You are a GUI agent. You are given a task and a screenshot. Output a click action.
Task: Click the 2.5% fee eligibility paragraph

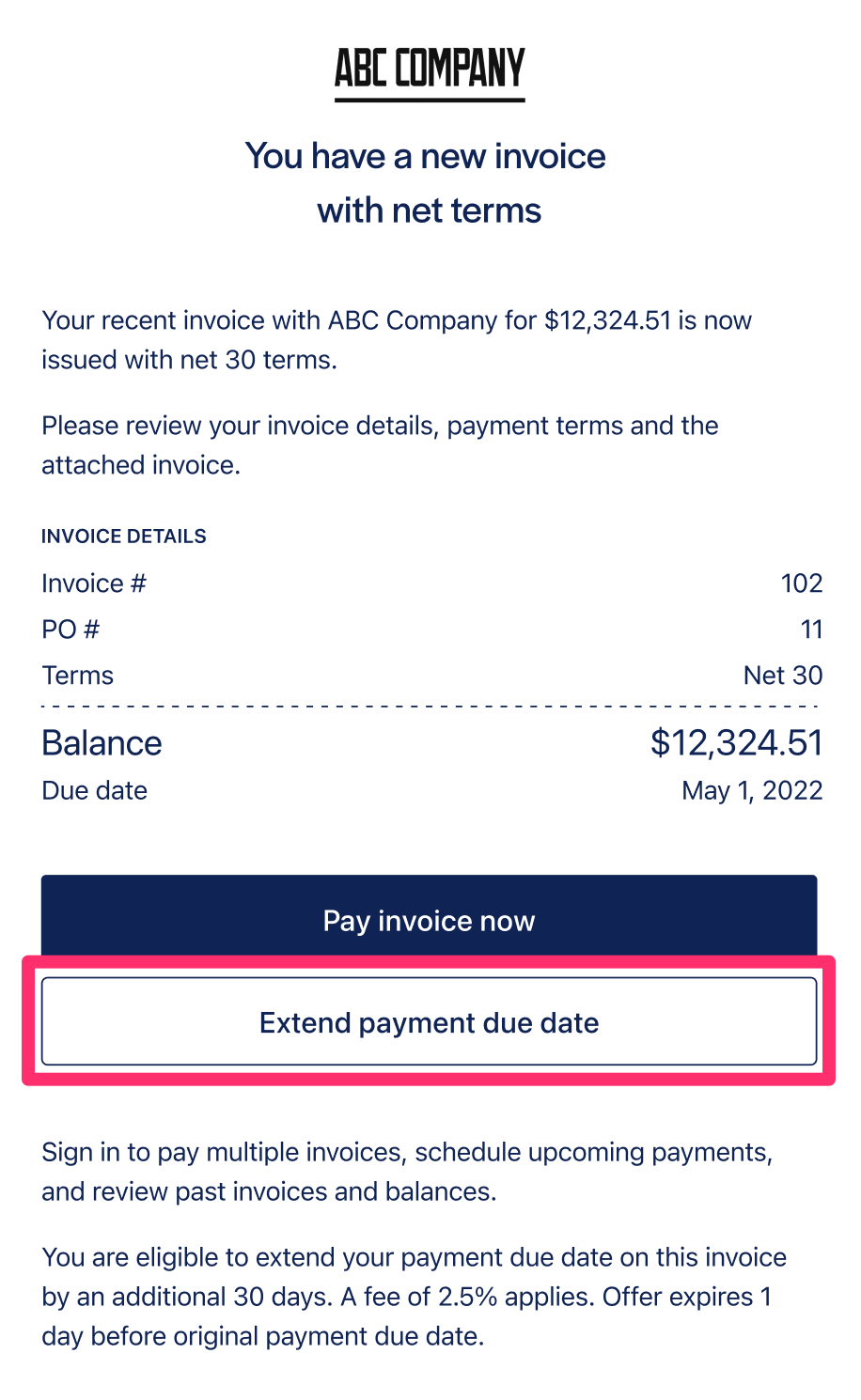(415, 1297)
